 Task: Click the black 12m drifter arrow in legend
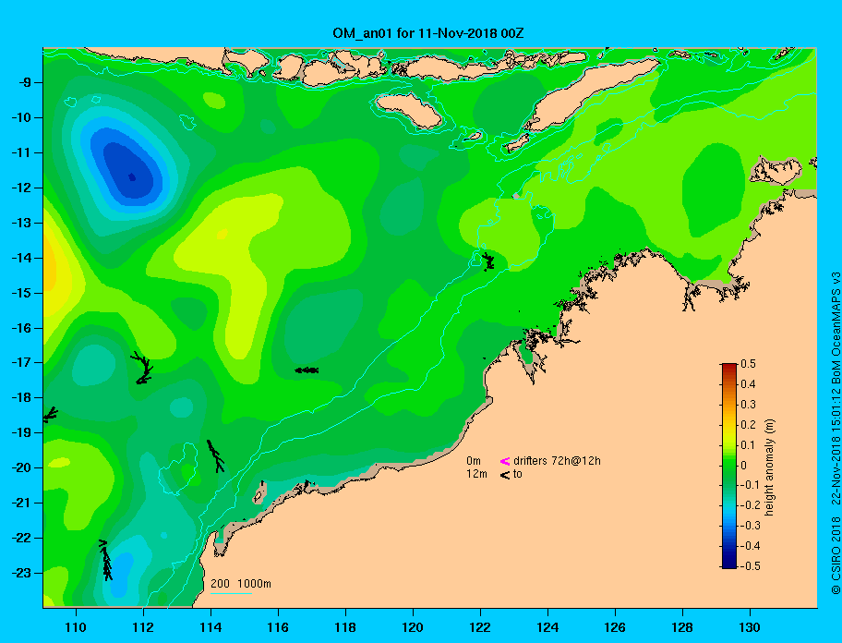pyautogui.click(x=505, y=475)
